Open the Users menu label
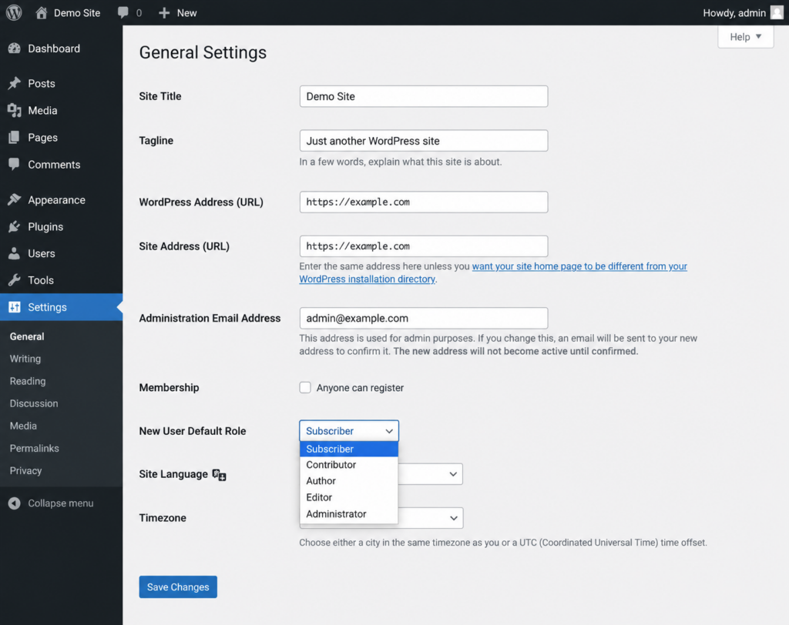This screenshot has height=625, width=789. pyautogui.click(x=42, y=253)
